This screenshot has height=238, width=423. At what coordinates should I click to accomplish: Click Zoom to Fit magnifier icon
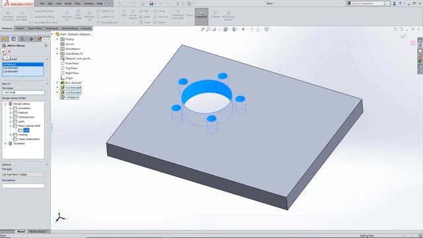(x=203, y=29)
